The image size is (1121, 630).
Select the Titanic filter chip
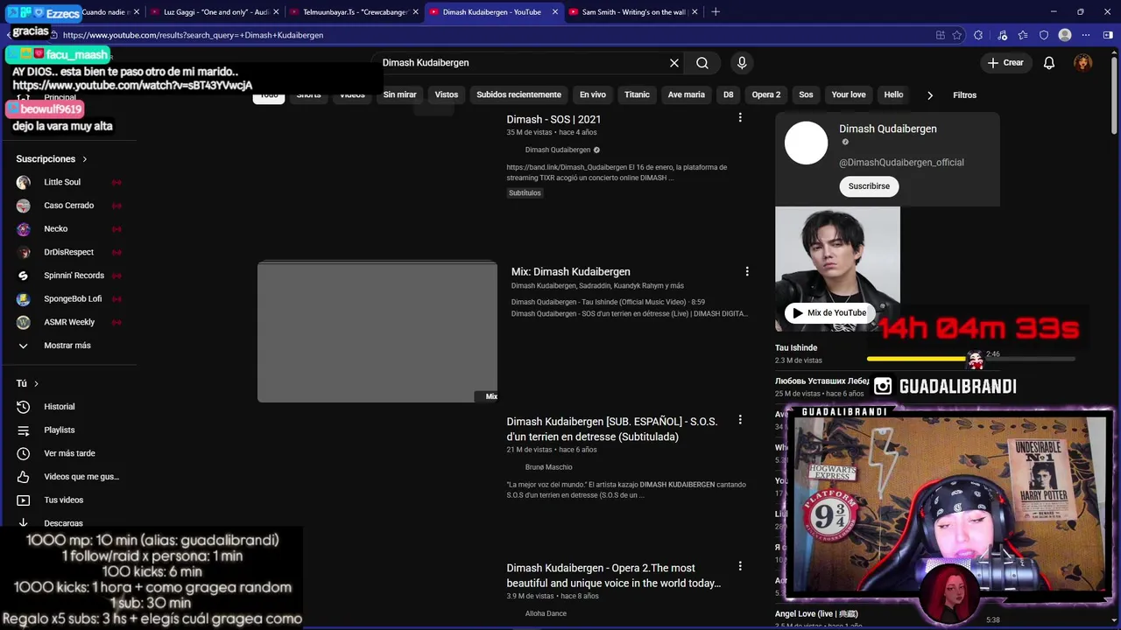[637, 94]
